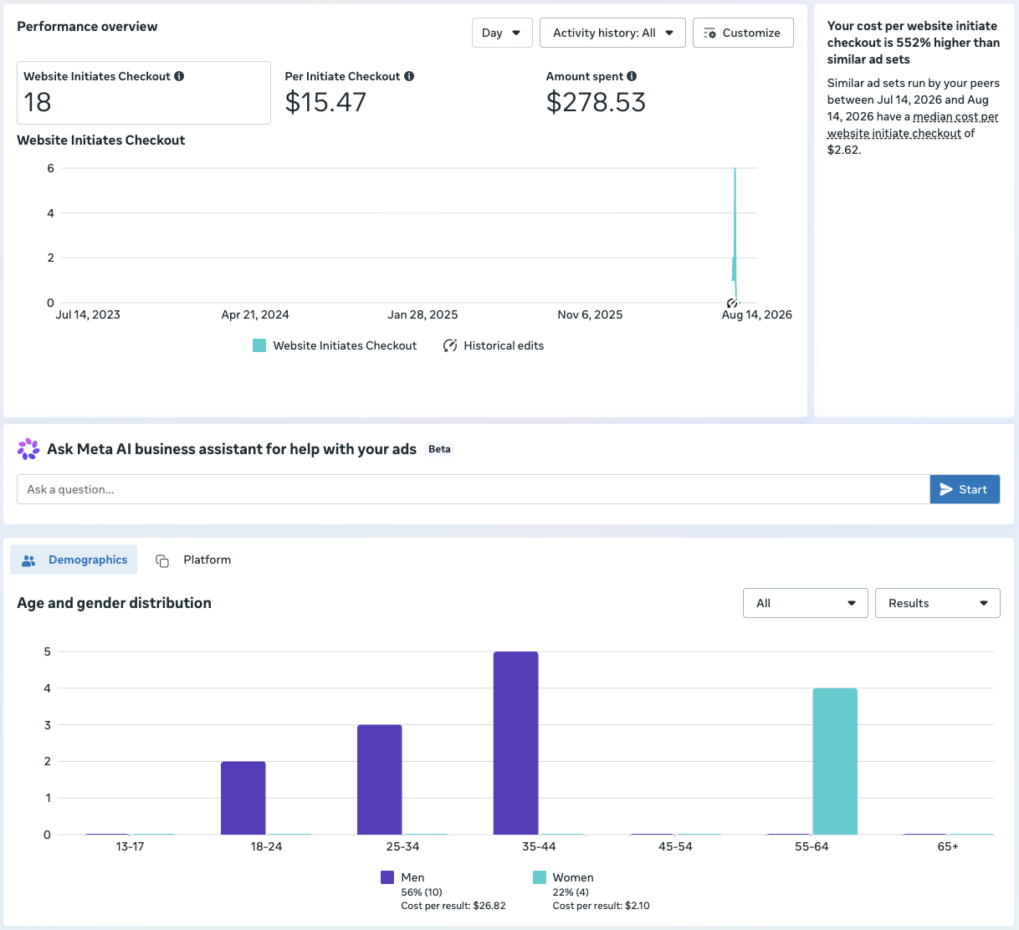Toggle Women series in legend
1019x930 pixels.
point(540,877)
